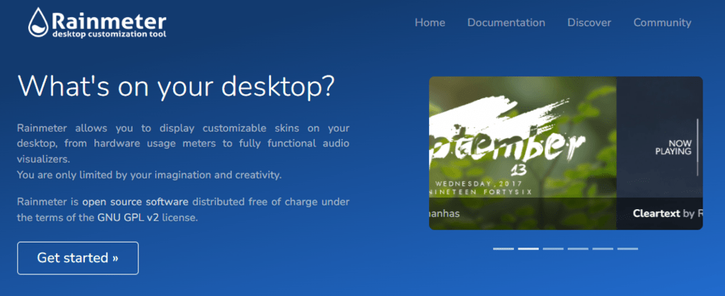Open the Home menu item

pos(430,22)
